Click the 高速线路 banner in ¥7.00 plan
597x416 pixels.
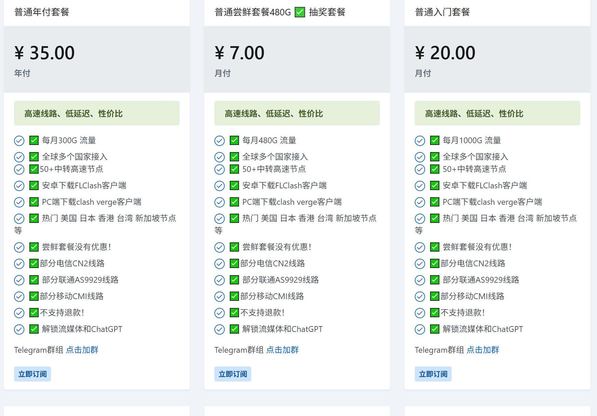tap(297, 113)
